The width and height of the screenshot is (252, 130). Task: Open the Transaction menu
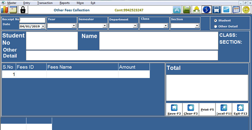click(x=45, y=3)
